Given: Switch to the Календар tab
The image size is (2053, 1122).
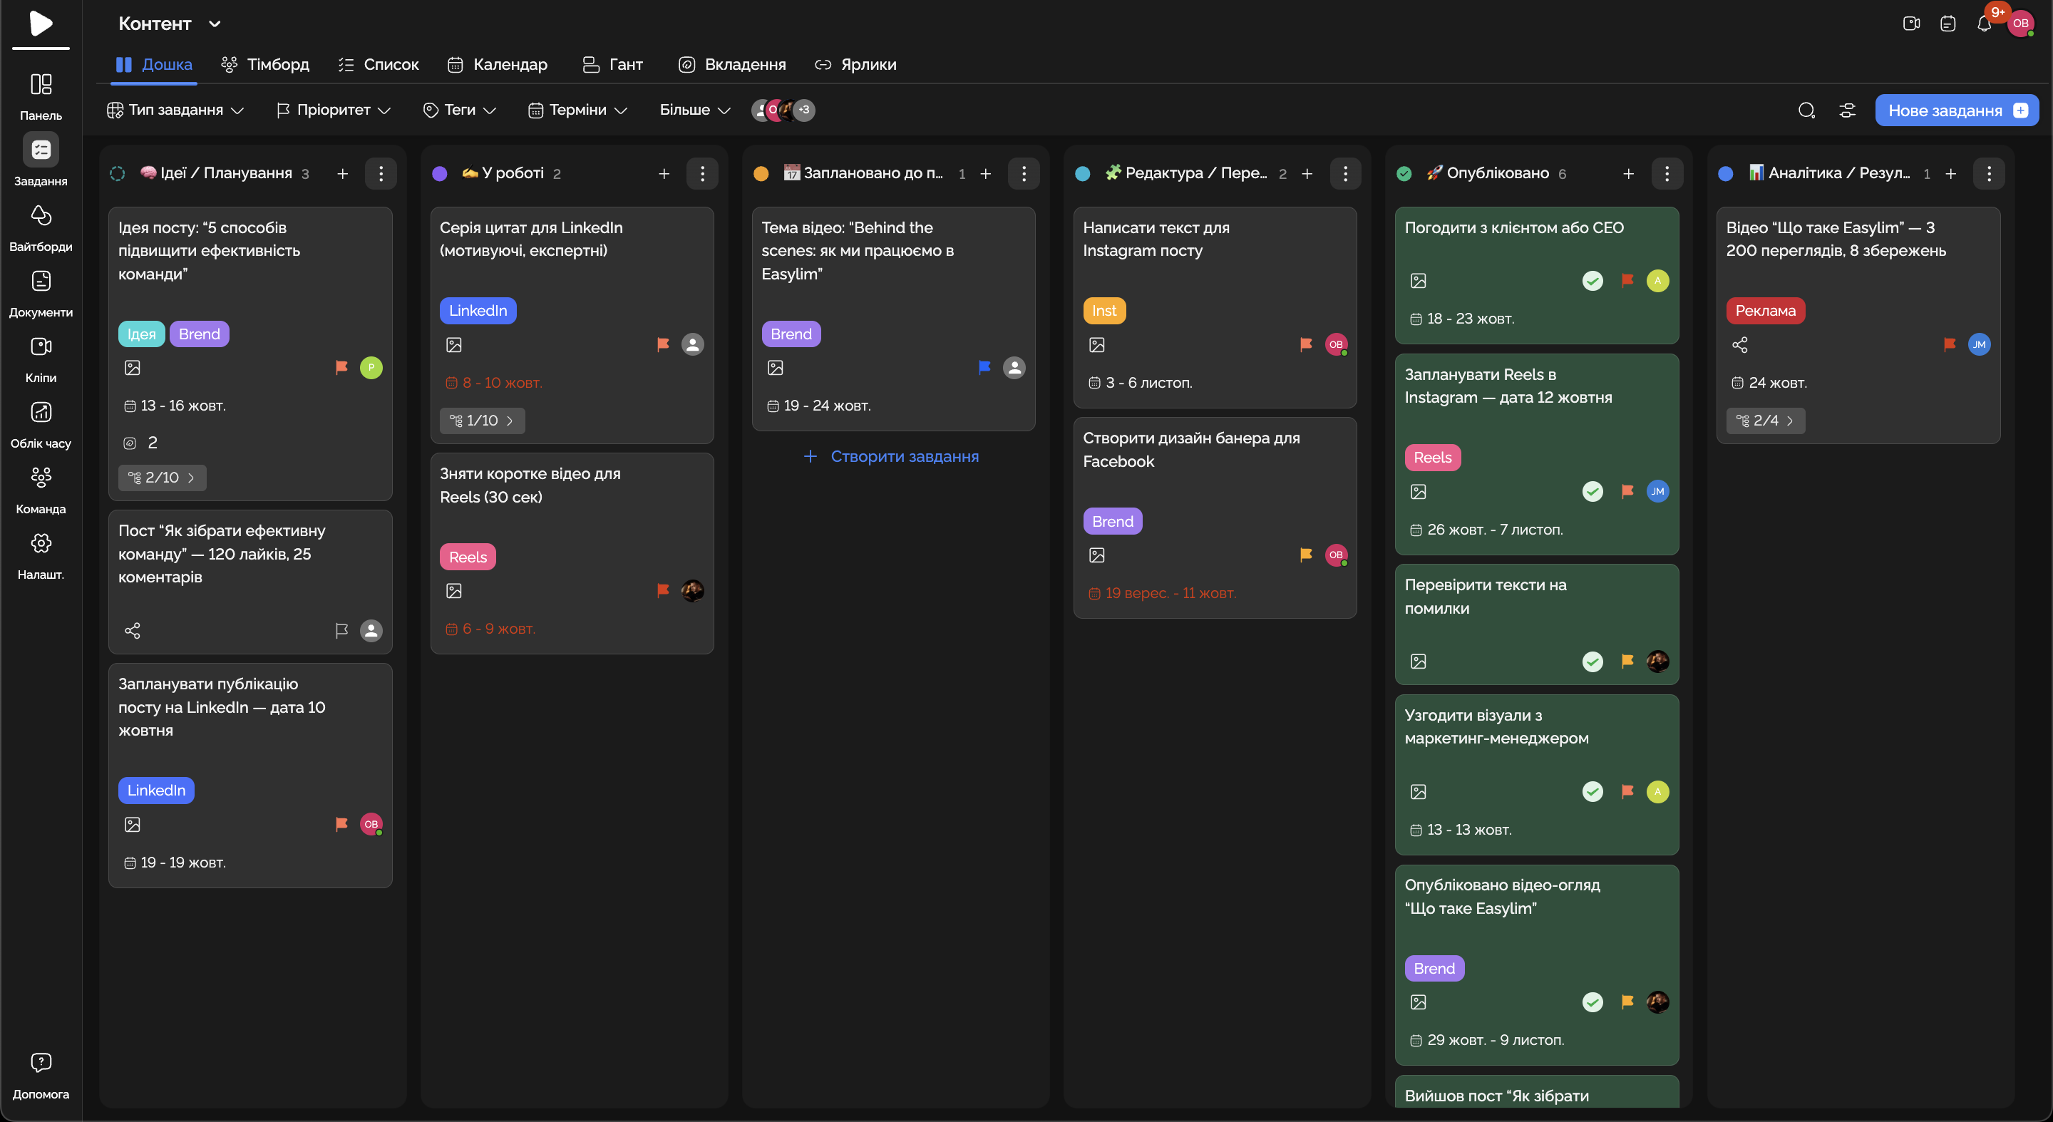Looking at the screenshot, I should coord(498,65).
